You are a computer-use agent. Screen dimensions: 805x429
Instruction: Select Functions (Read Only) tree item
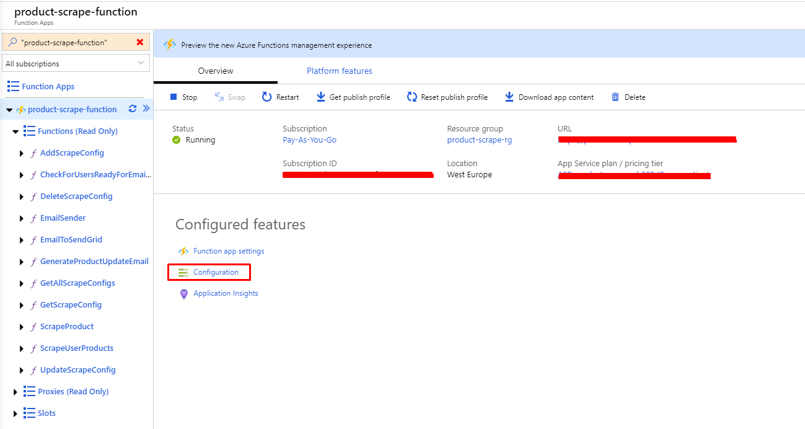pos(77,131)
